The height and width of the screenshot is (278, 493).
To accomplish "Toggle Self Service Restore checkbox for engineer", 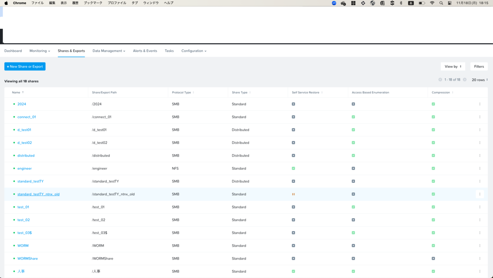I will coord(293,168).
